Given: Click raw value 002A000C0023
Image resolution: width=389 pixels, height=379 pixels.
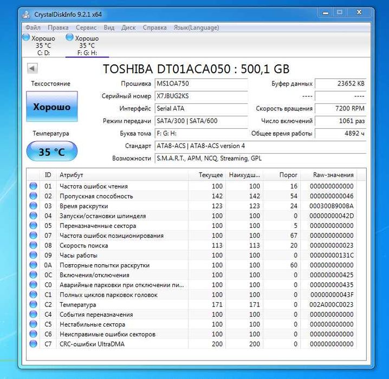Looking at the screenshot, I should tap(332, 305).
